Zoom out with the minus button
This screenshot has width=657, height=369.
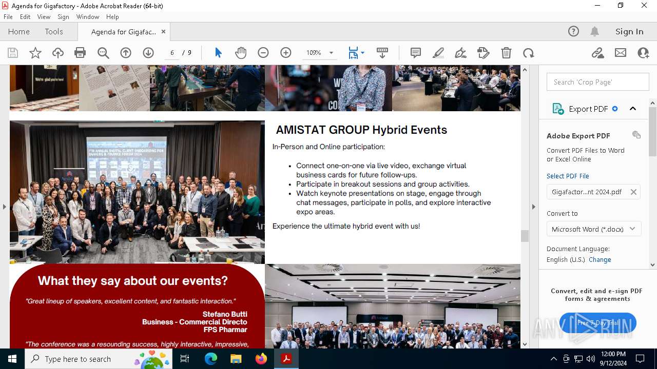263,53
